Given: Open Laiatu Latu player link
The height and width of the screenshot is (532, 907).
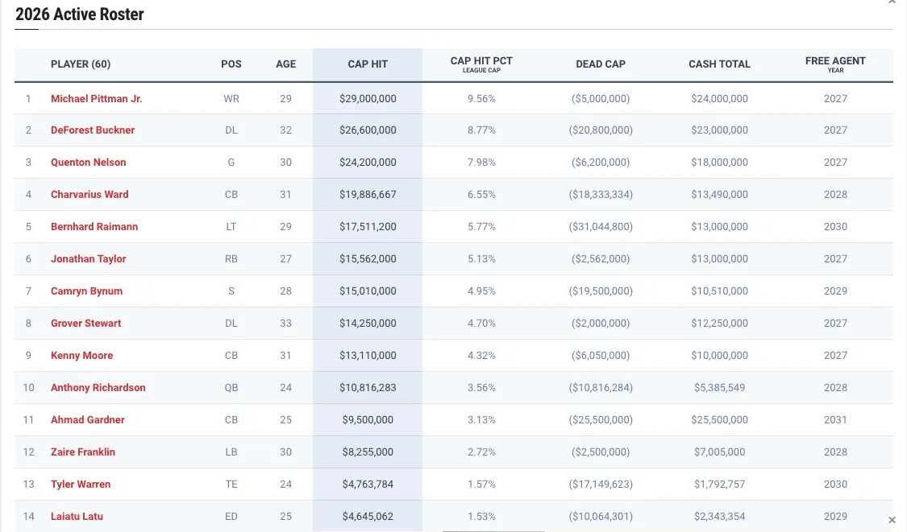Looking at the screenshot, I should click(x=77, y=517).
